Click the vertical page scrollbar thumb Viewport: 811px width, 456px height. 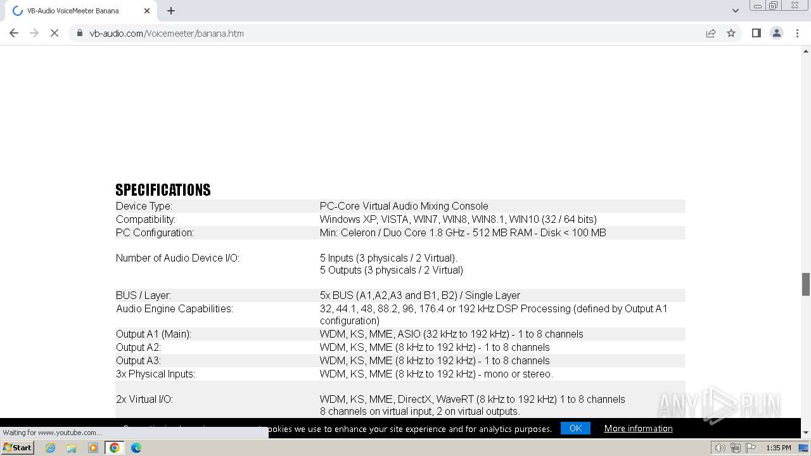pyautogui.click(x=806, y=284)
